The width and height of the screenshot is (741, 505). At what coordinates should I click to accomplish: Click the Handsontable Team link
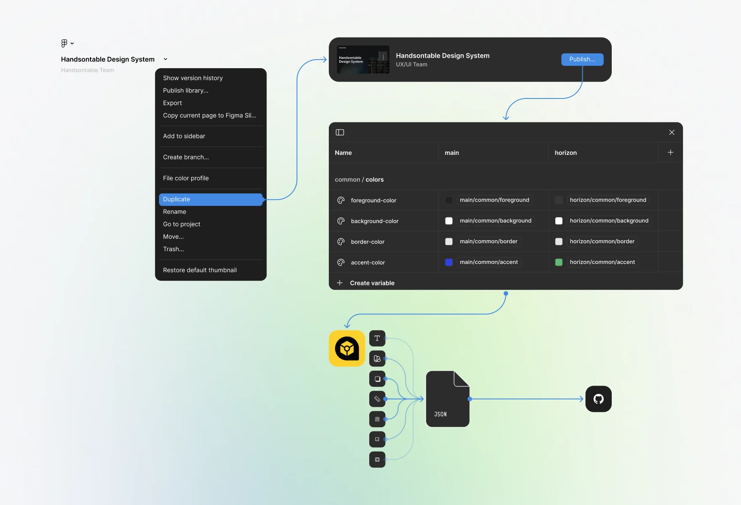tap(88, 70)
